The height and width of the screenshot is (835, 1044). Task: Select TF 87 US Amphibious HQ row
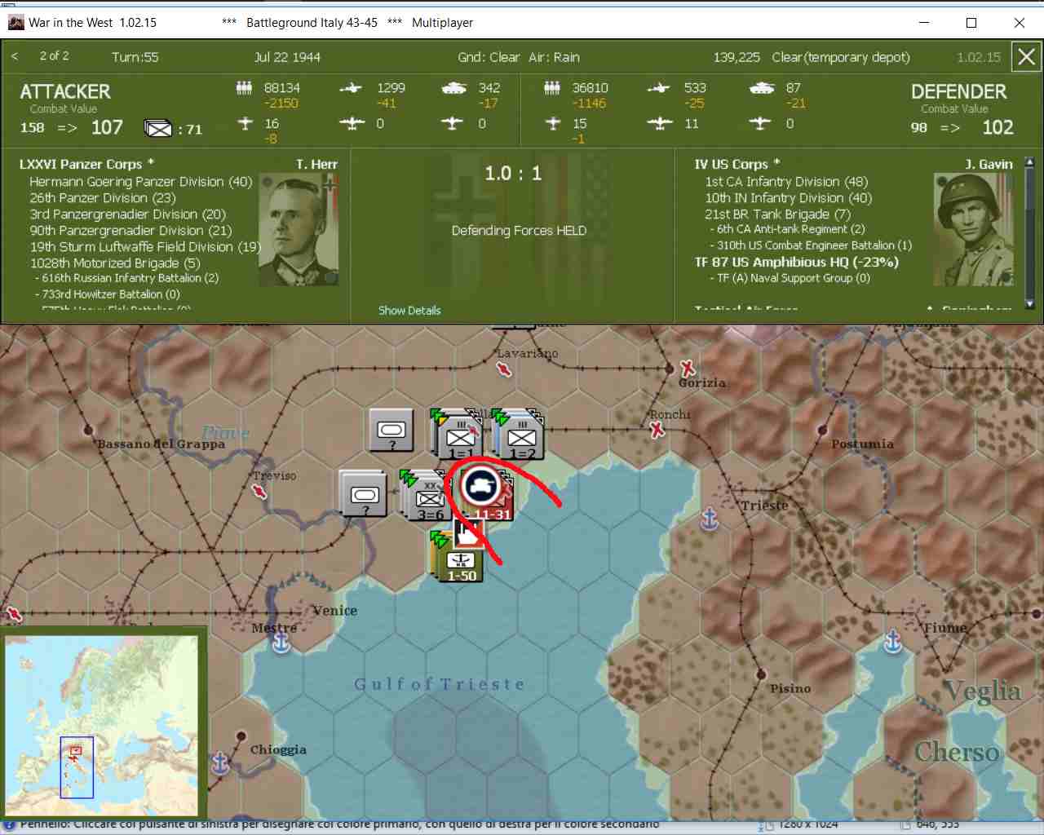pos(797,263)
